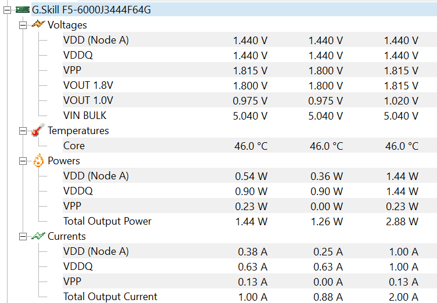Click the 2.00 A Total Output Current value
437x303 pixels.
(x=403, y=297)
